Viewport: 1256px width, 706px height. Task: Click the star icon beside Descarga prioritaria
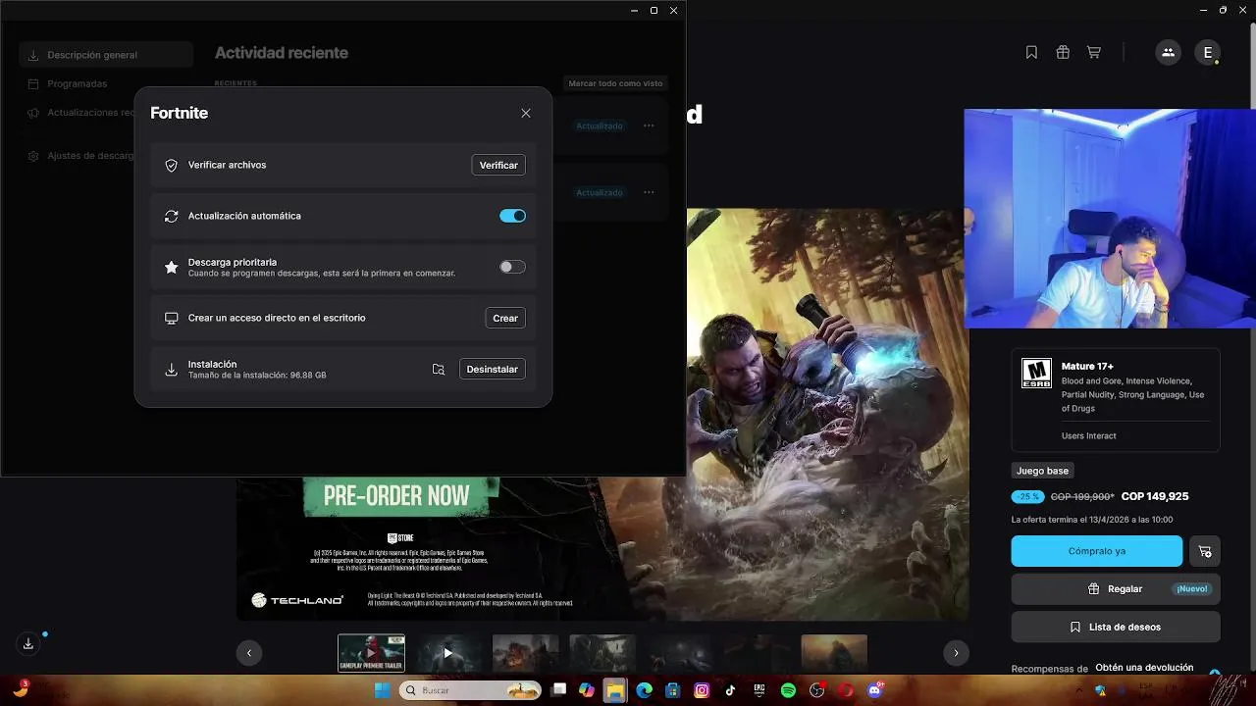point(172,267)
